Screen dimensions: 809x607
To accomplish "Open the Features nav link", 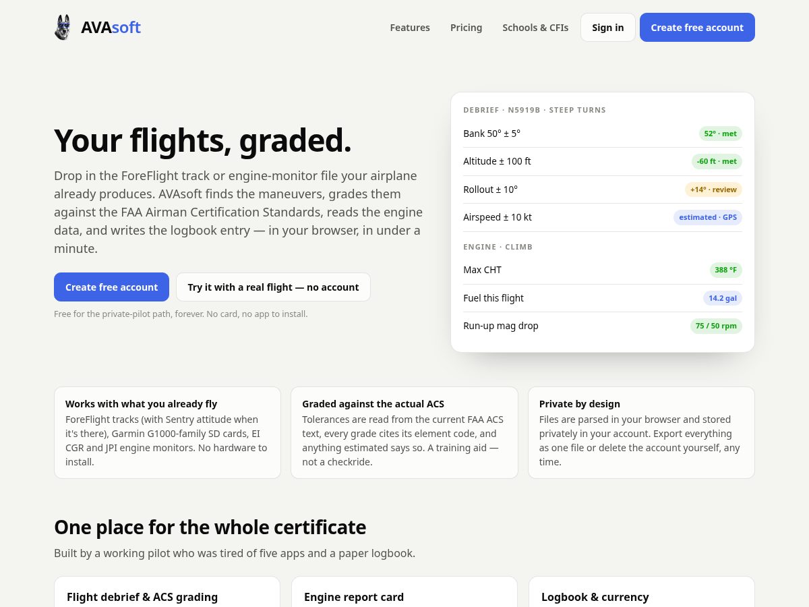I will [x=410, y=28].
